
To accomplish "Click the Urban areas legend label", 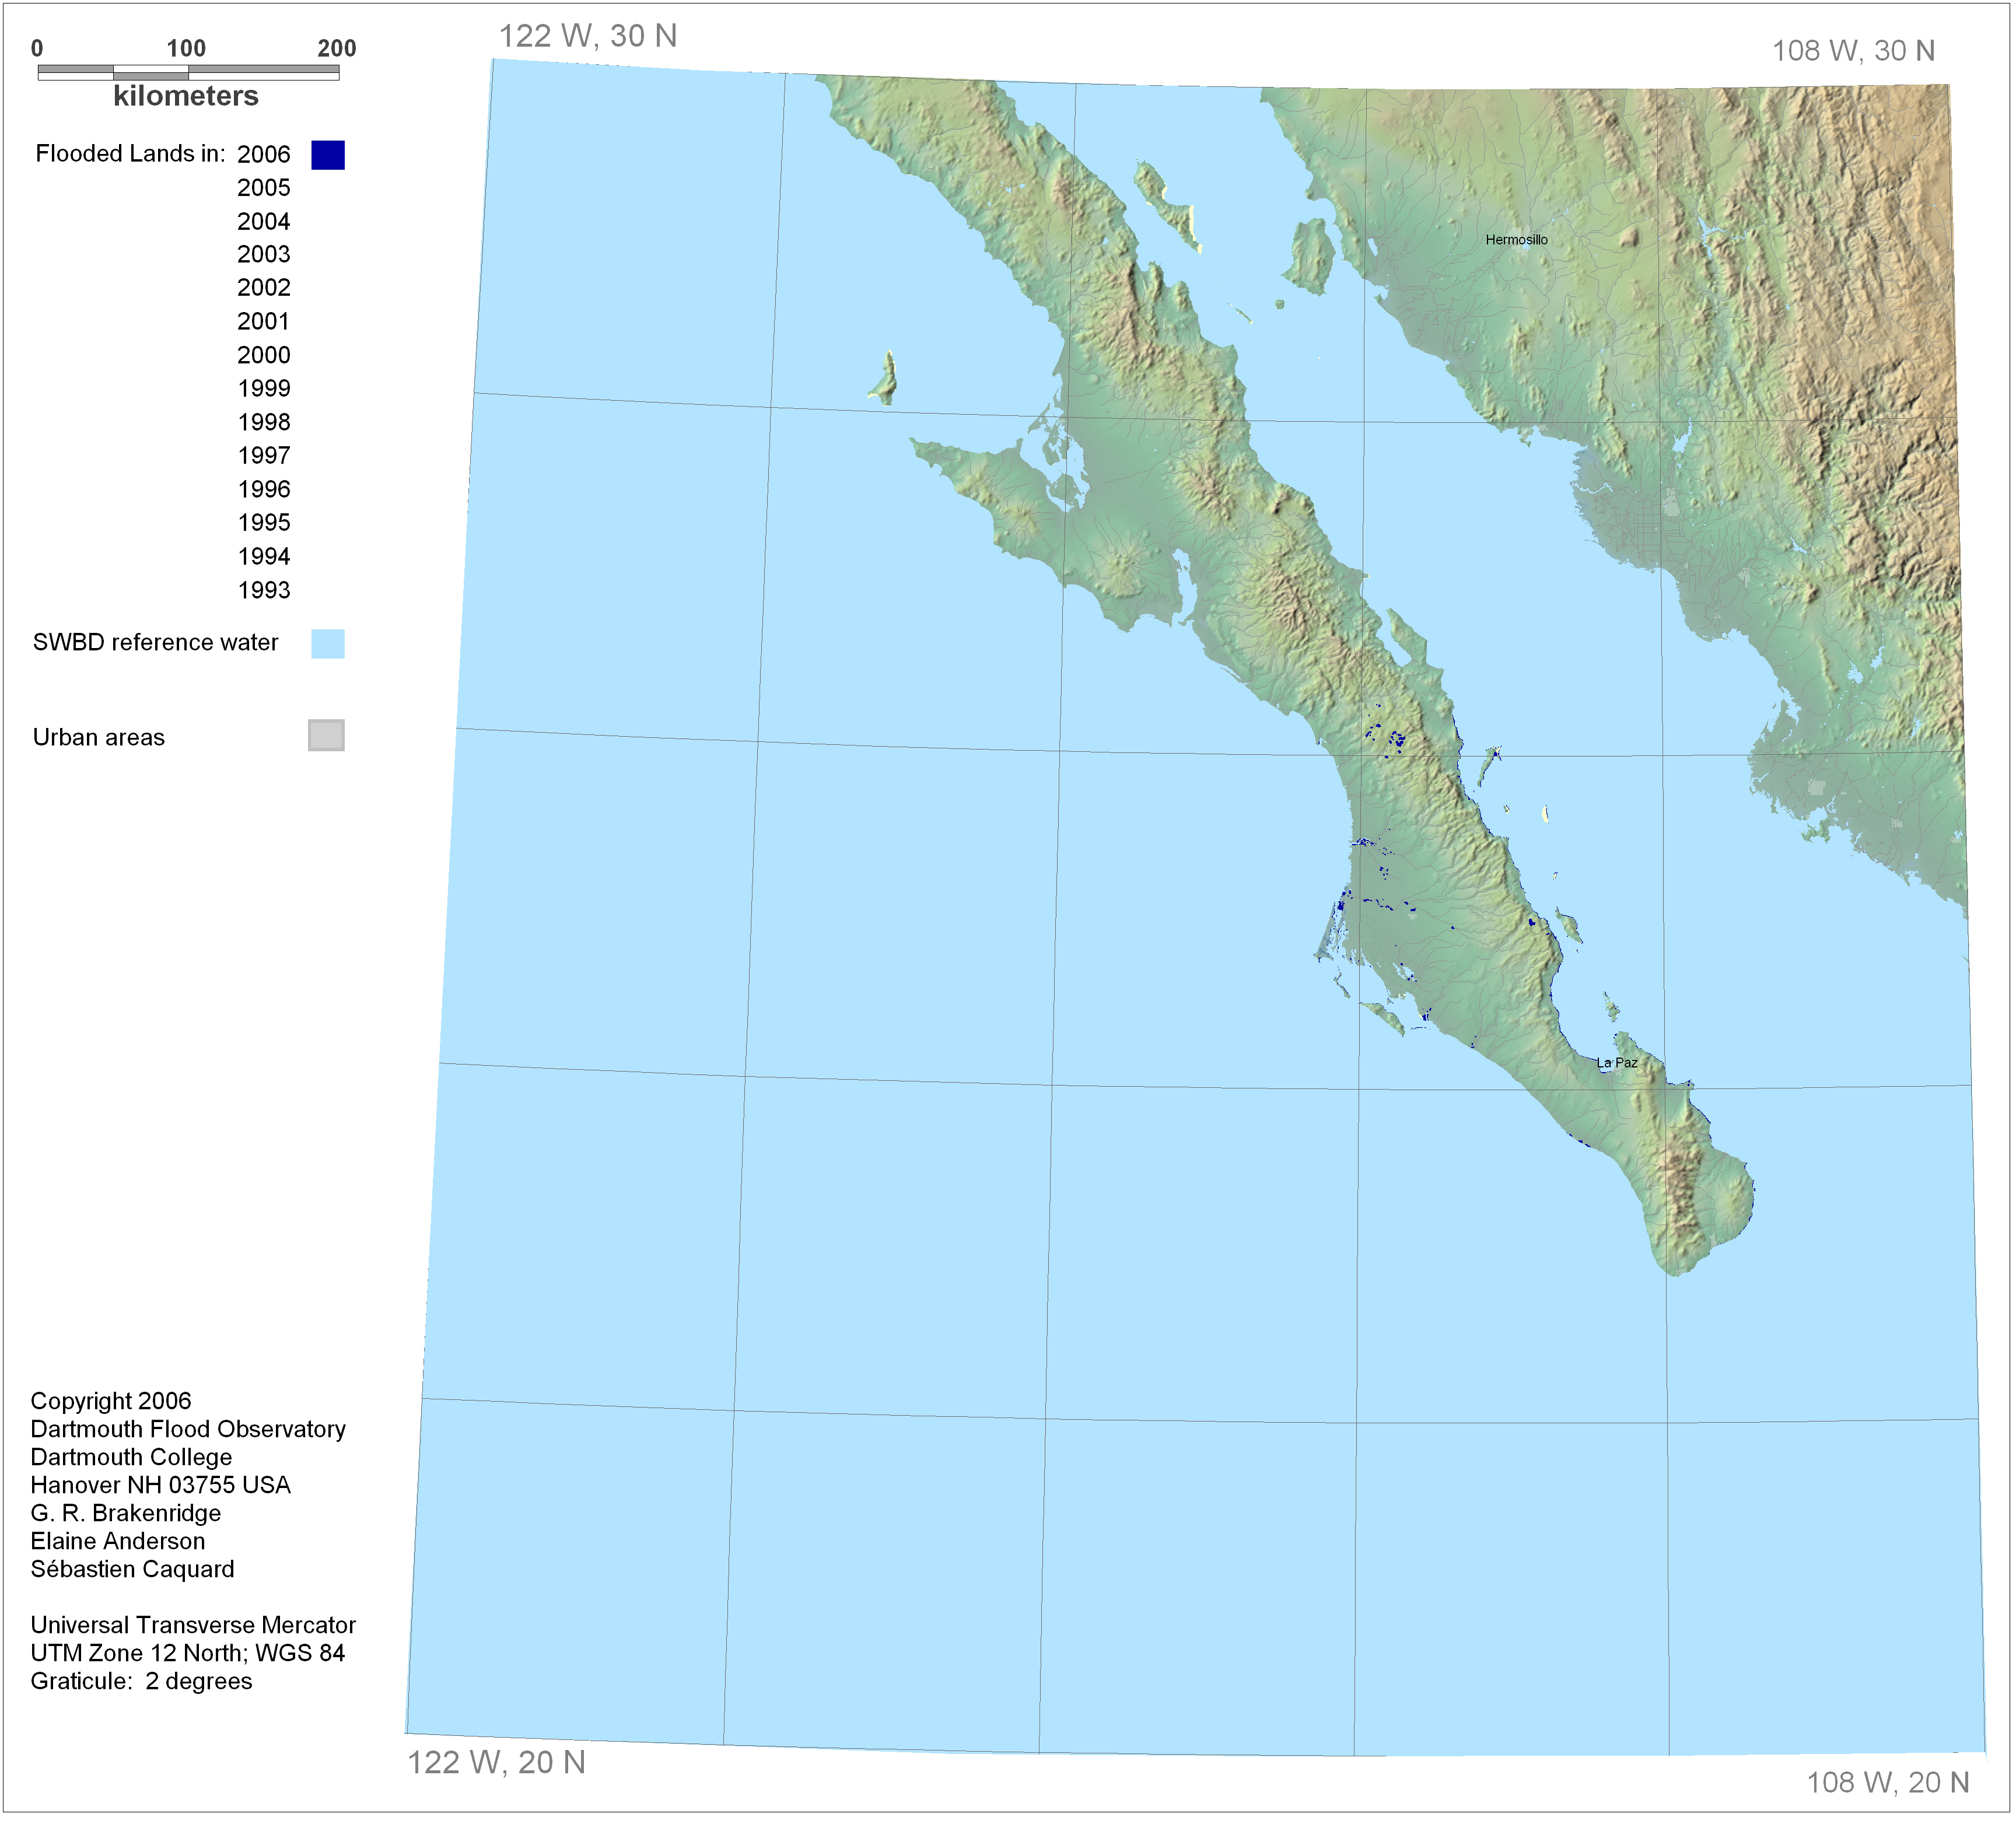I will tap(98, 738).
